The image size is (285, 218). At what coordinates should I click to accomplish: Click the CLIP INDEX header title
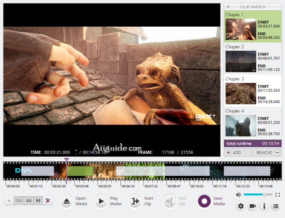(253, 7)
